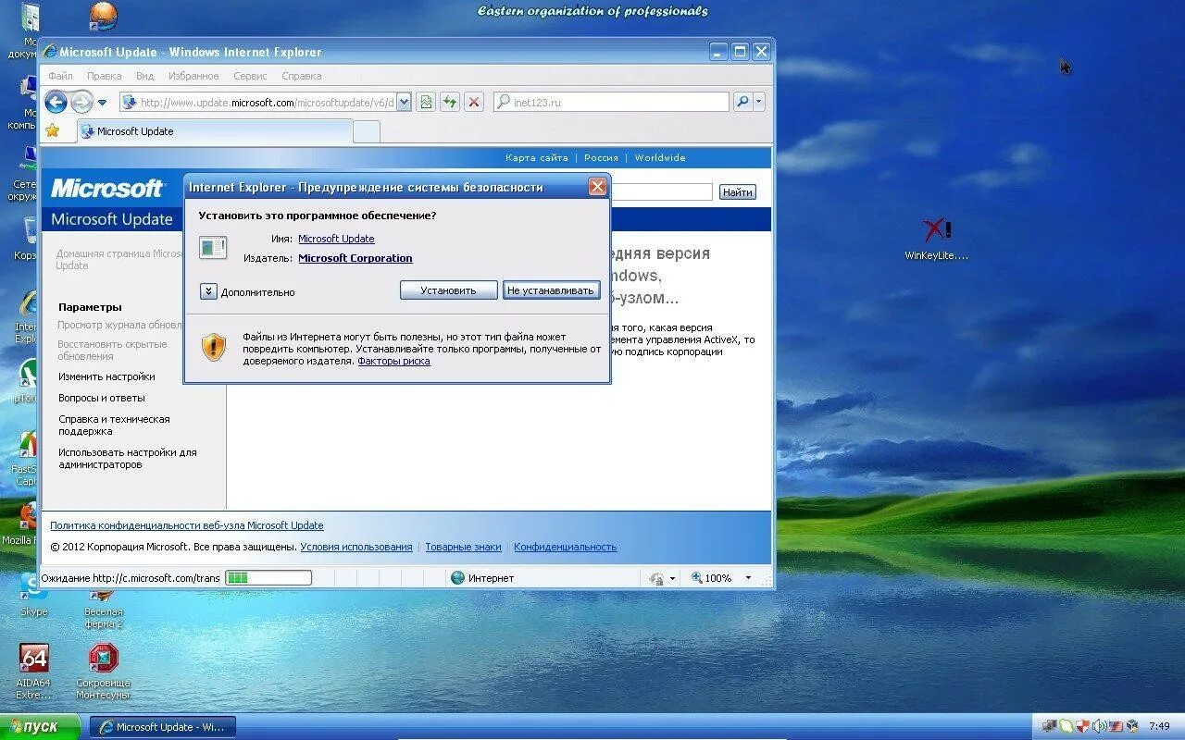1185x740 pixels.
Task: Click the AIDA64 Extreme desktop icon
Action: [x=33, y=672]
